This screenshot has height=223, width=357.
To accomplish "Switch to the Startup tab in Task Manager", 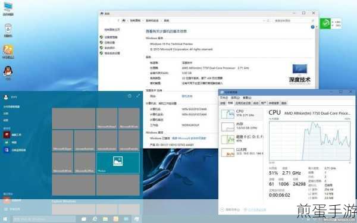I will [256, 103].
